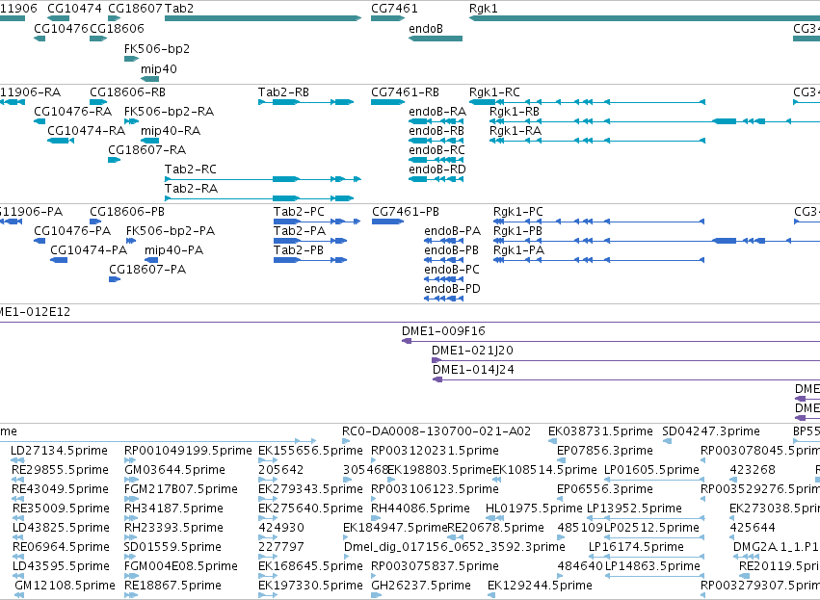Click EST LP13952.5prime
The width and height of the screenshot is (820, 600).
coord(646,518)
